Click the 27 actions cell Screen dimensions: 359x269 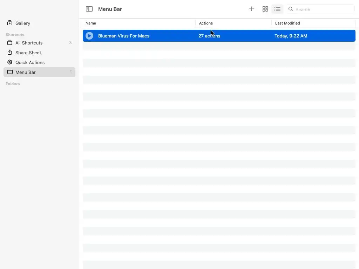click(x=209, y=36)
